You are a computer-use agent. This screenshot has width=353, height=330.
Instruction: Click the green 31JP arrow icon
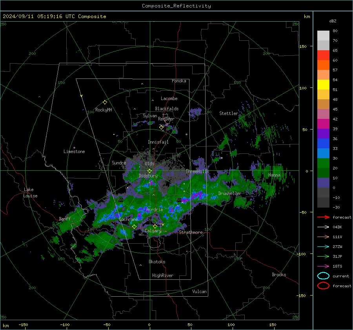pos(323,256)
